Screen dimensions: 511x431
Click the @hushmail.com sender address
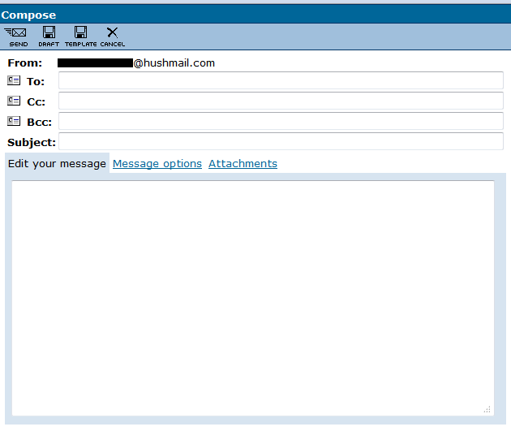(174, 63)
